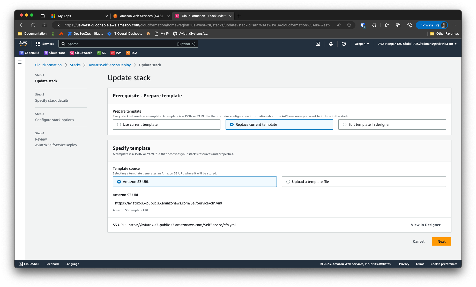This screenshot has height=287, width=476.
Task: Open the InPrivate profile menu
Action: coord(432,25)
